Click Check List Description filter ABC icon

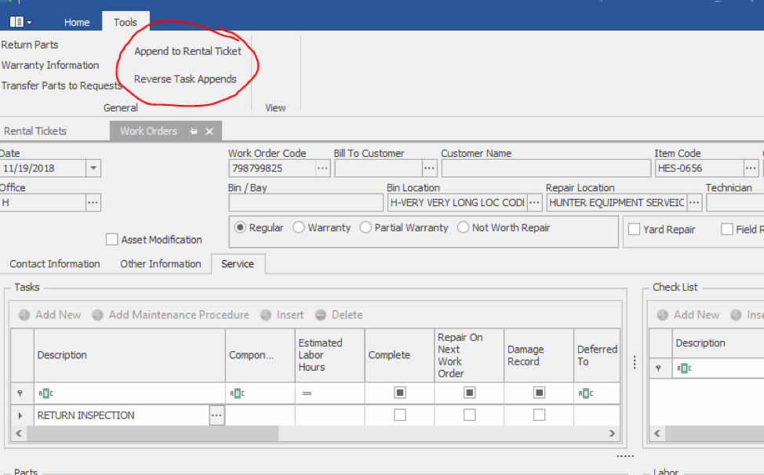(684, 368)
